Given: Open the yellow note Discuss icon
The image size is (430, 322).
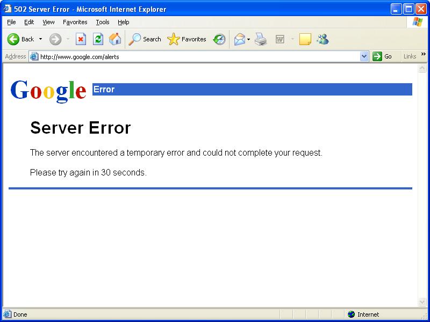Looking at the screenshot, I should pos(305,39).
